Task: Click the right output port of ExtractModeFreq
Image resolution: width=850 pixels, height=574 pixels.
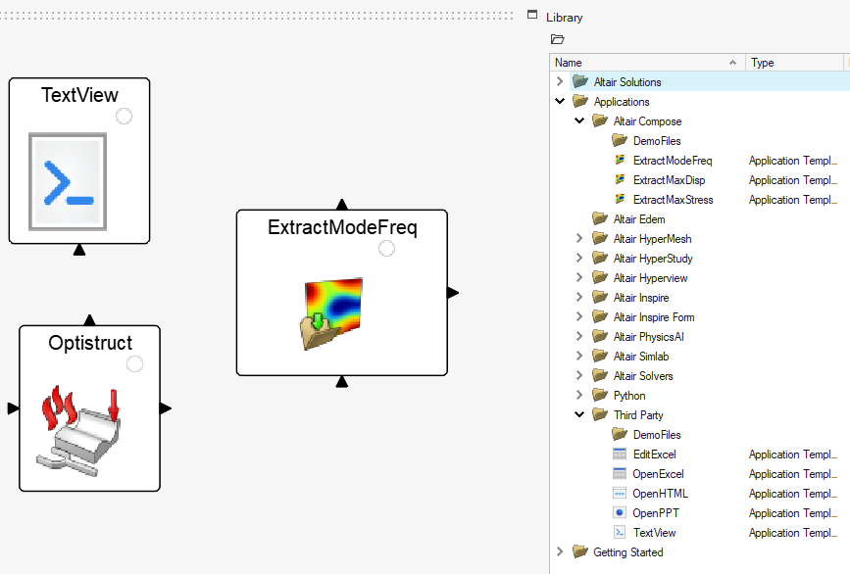Action: [x=453, y=293]
